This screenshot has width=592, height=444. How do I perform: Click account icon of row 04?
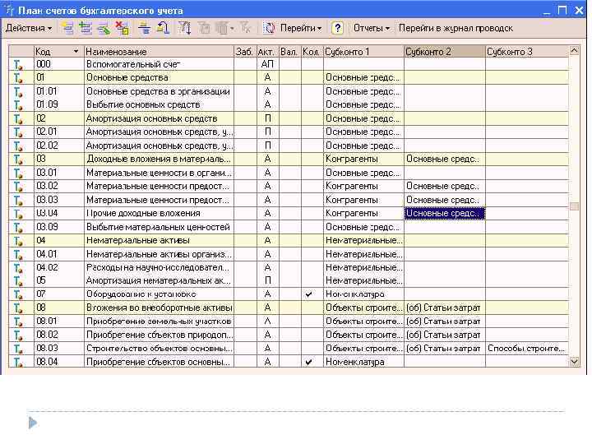pos(18,241)
